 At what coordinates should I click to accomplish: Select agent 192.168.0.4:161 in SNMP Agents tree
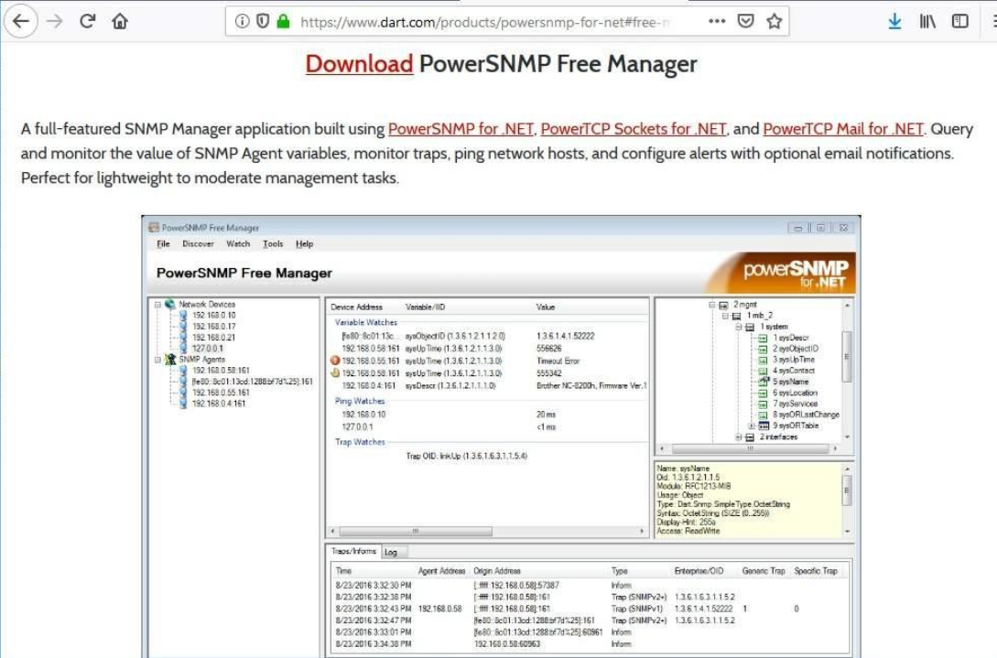(x=219, y=404)
